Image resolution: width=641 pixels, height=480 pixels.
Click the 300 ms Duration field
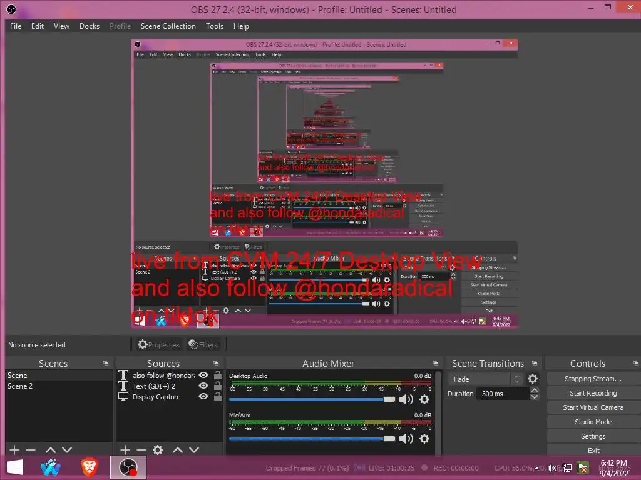(x=503, y=394)
